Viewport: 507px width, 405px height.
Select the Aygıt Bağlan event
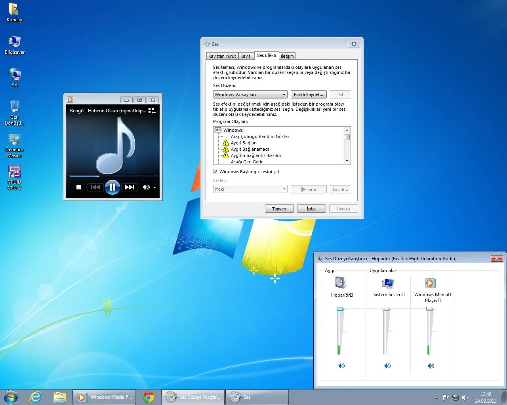click(244, 143)
